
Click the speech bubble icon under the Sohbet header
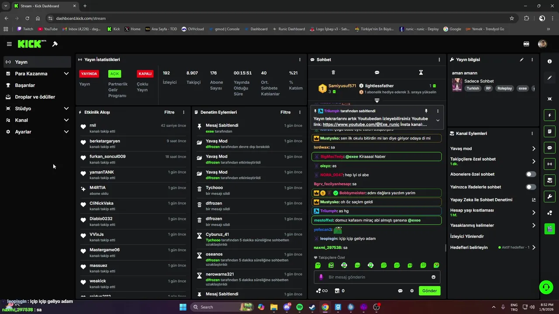[x=377, y=72]
